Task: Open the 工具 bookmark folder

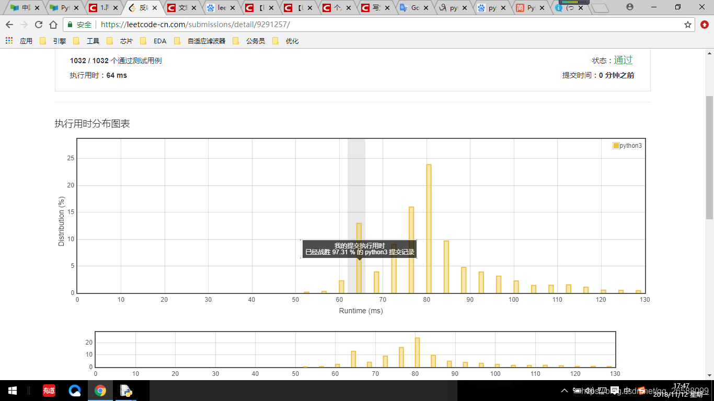Action: pos(86,41)
